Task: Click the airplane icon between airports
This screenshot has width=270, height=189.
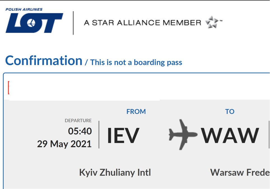Action: click(183, 134)
